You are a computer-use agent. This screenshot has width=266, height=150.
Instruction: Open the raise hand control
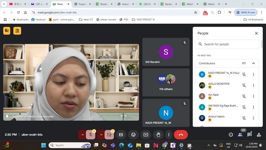pos(158,135)
